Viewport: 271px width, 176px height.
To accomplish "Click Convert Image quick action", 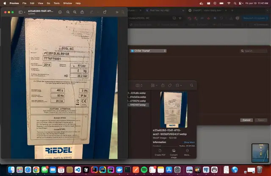I will click(x=174, y=154).
